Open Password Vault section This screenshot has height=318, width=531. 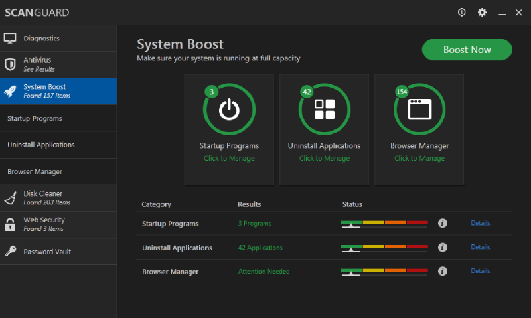pyautogui.click(x=58, y=252)
